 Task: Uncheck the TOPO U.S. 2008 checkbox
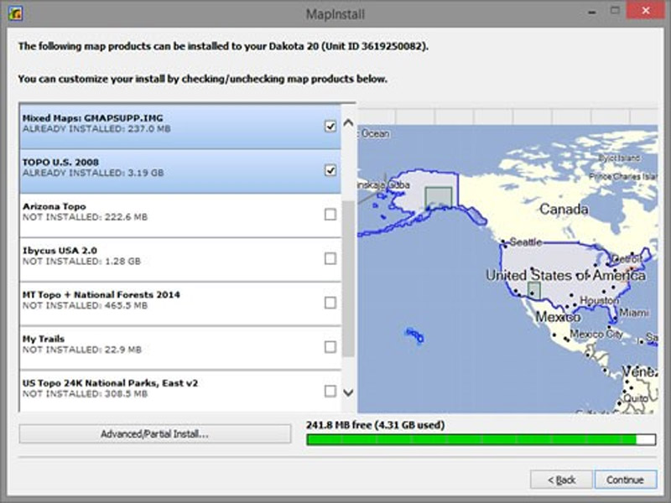[330, 170]
